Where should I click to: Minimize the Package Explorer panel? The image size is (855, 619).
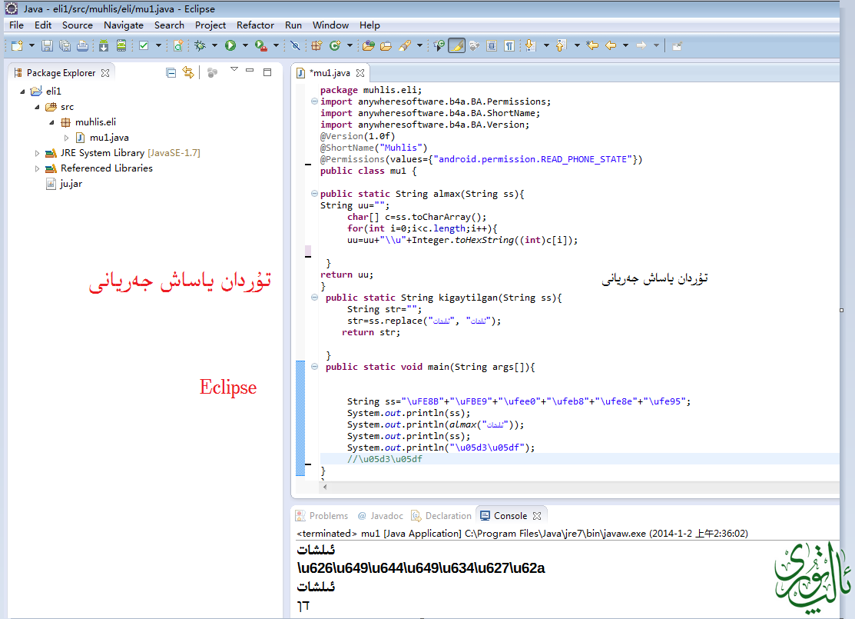pyautogui.click(x=250, y=71)
